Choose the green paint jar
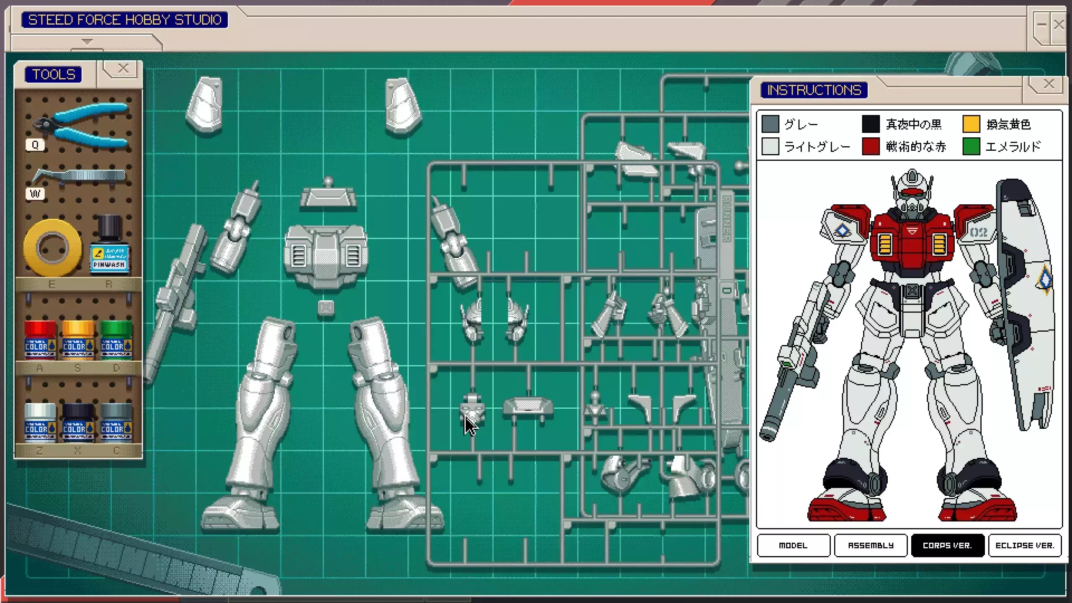Viewport: 1072px width, 603px height. (116, 340)
